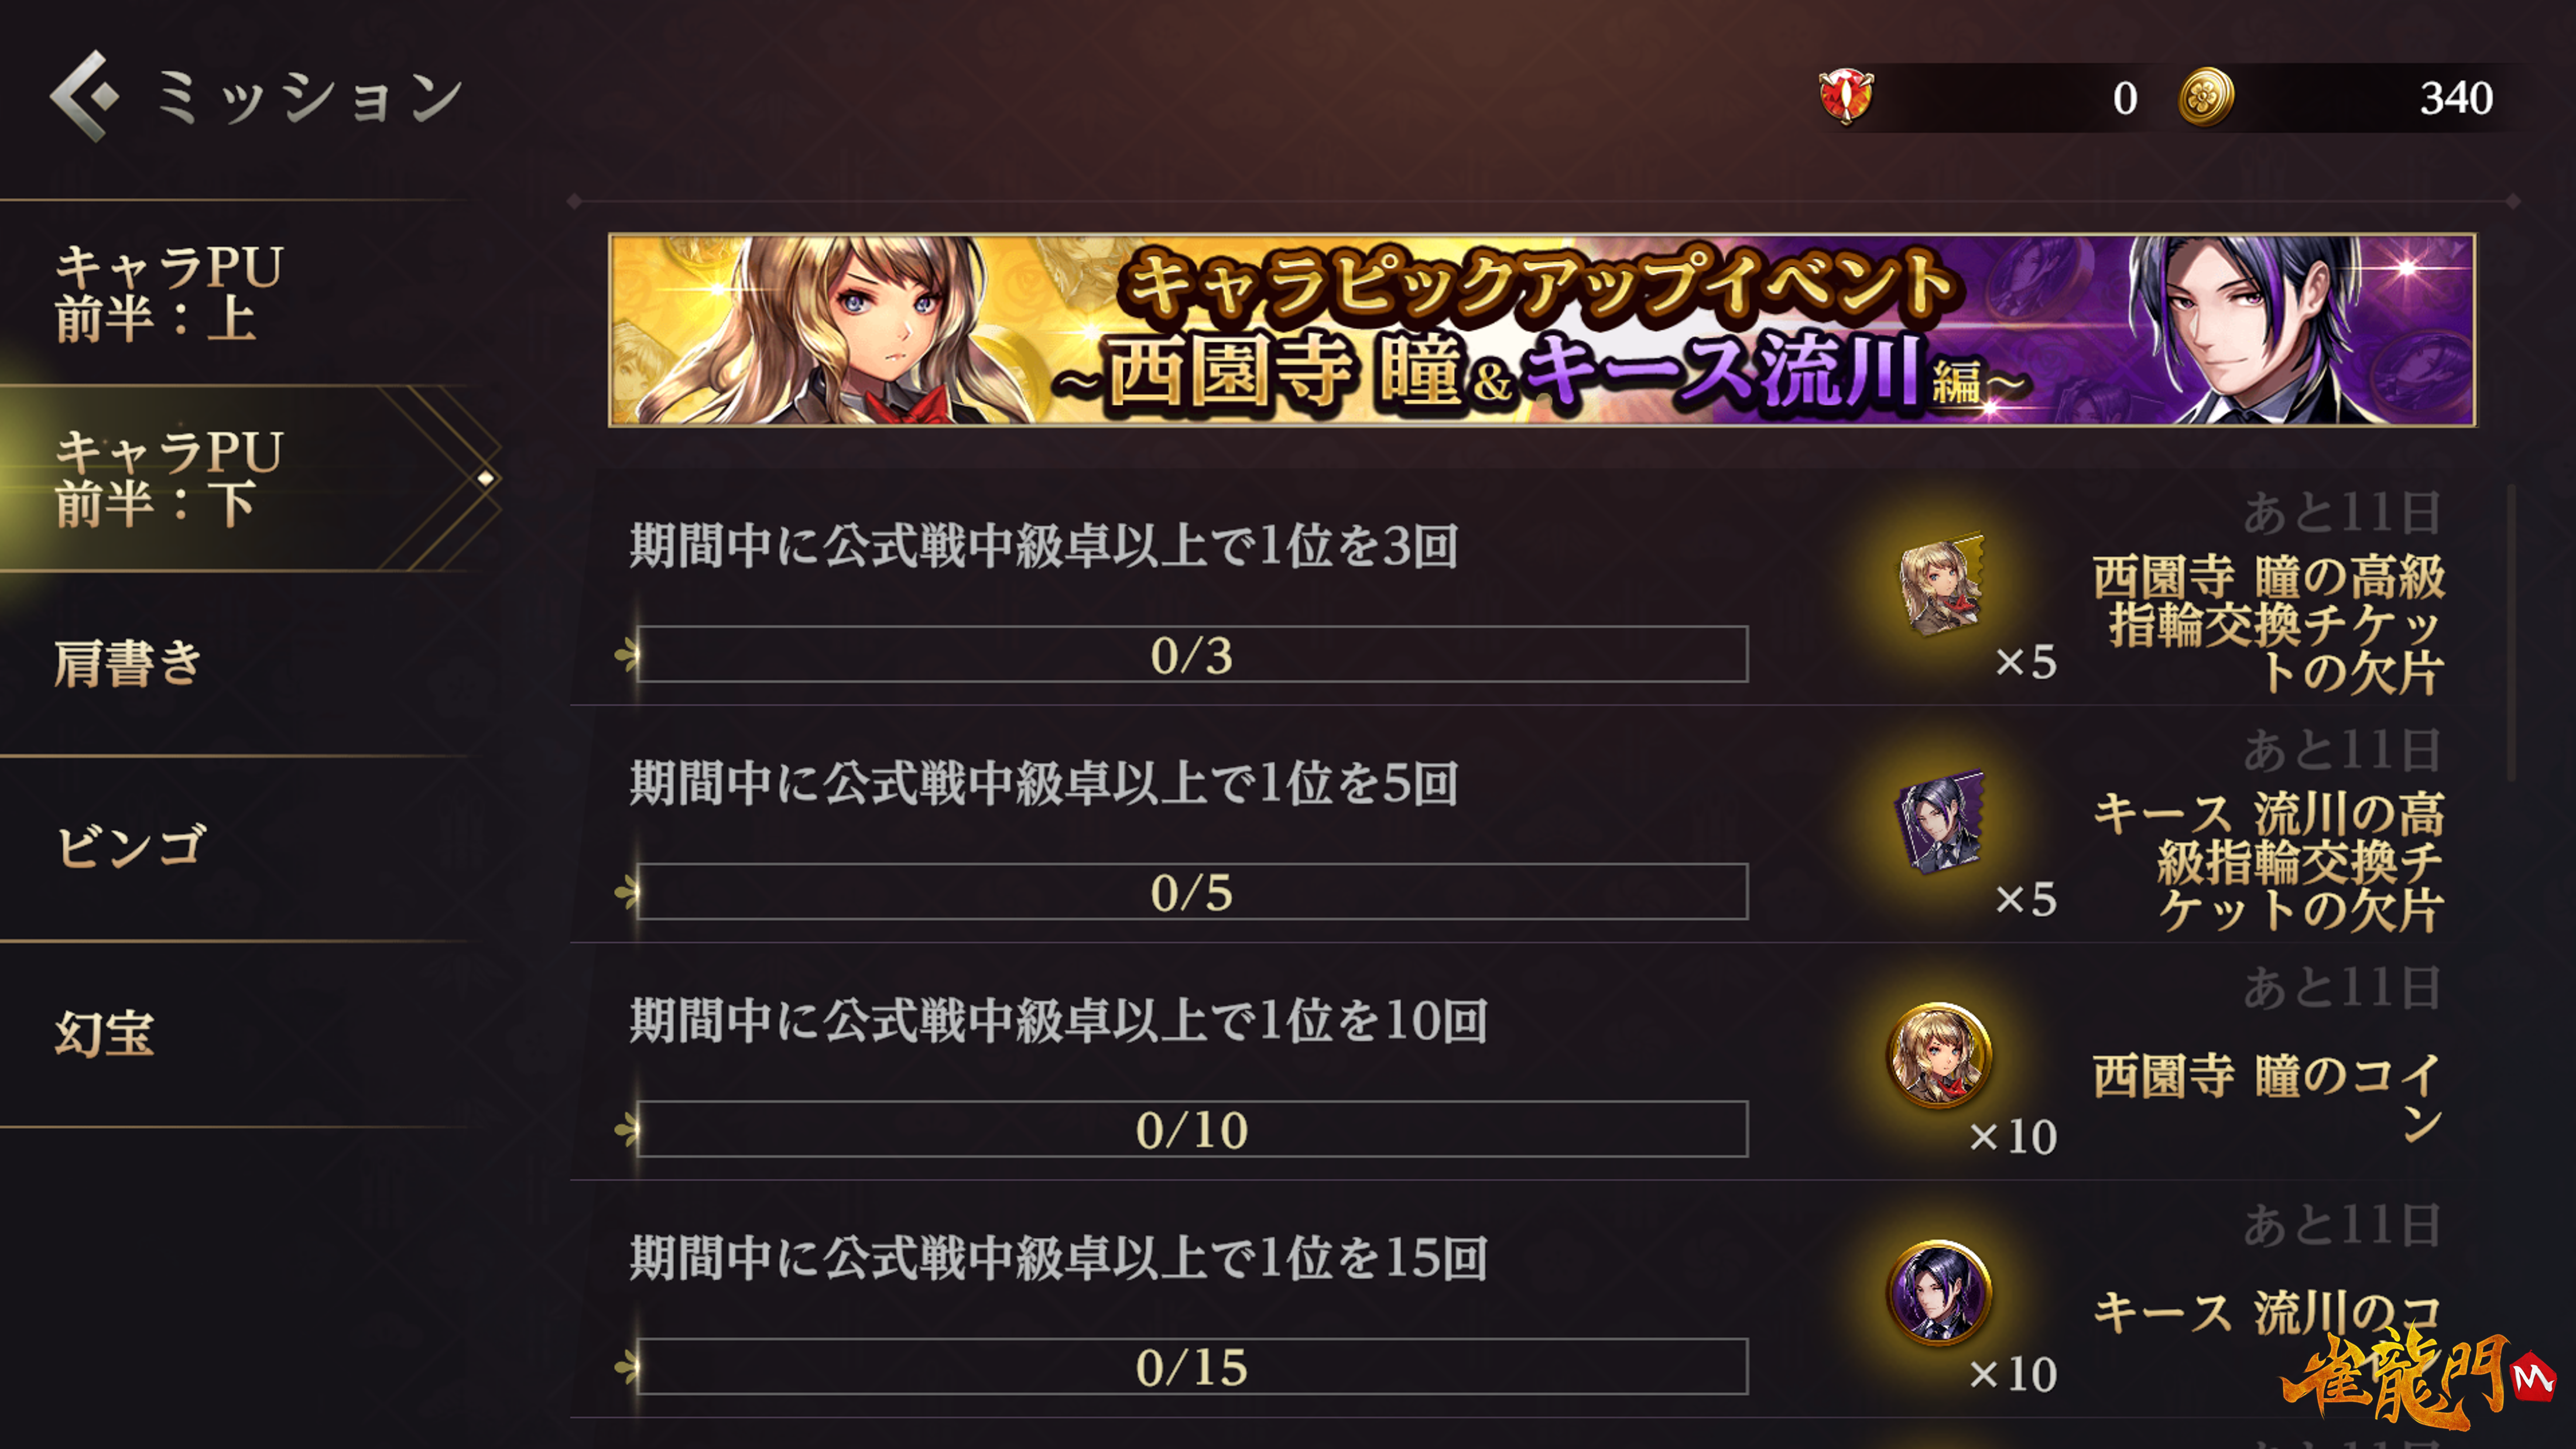Tap Saionji Hitomi round coin reward icon
The width and height of the screenshot is (2576, 1449).
tap(1939, 1055)
